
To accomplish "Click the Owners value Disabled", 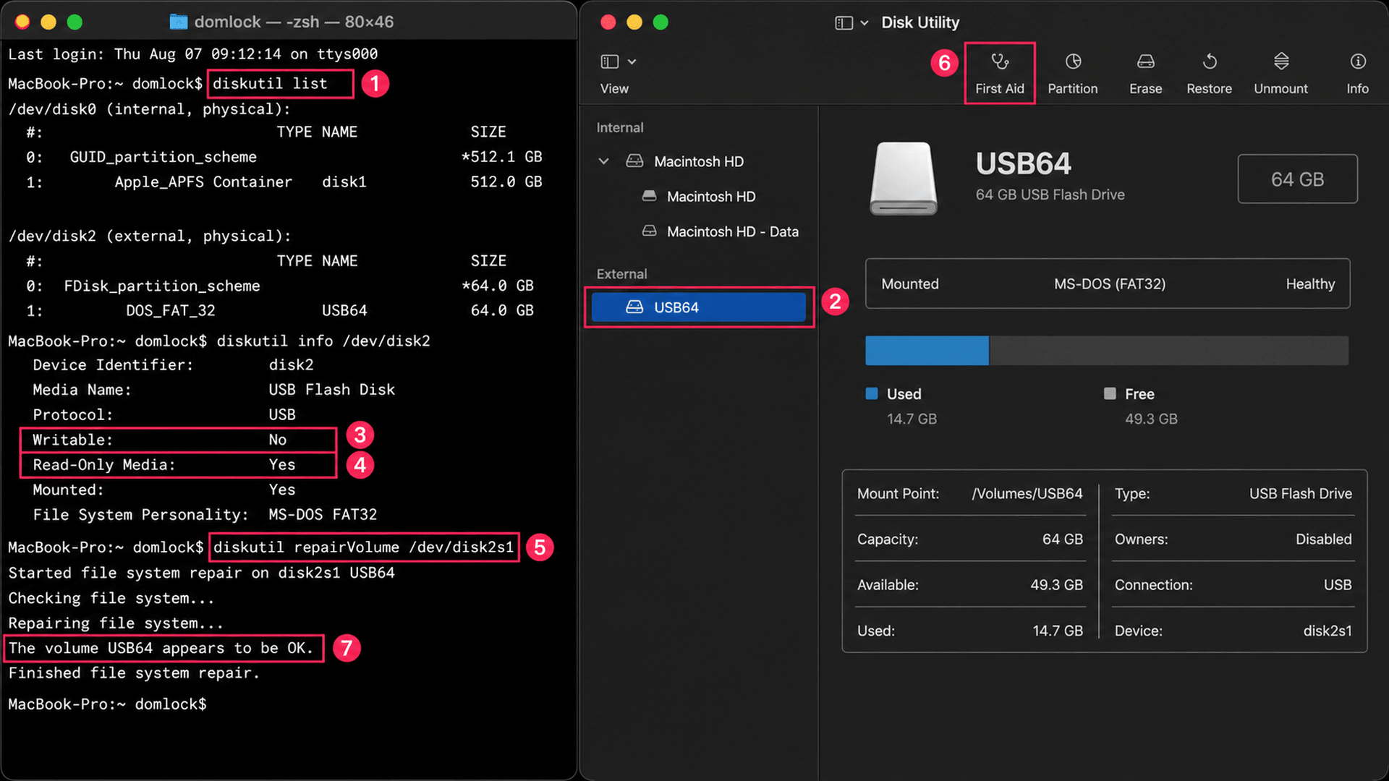I will click(x=1323, y=539).
